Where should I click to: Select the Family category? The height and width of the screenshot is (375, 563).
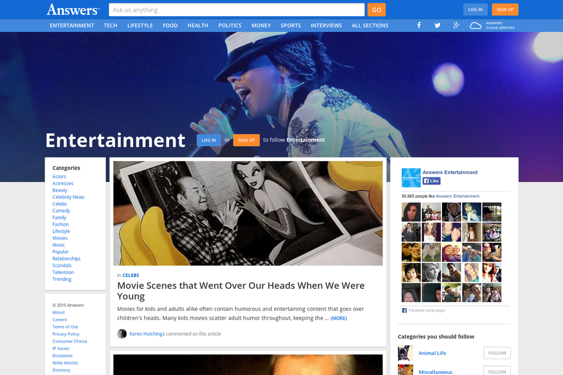[59, 217]
